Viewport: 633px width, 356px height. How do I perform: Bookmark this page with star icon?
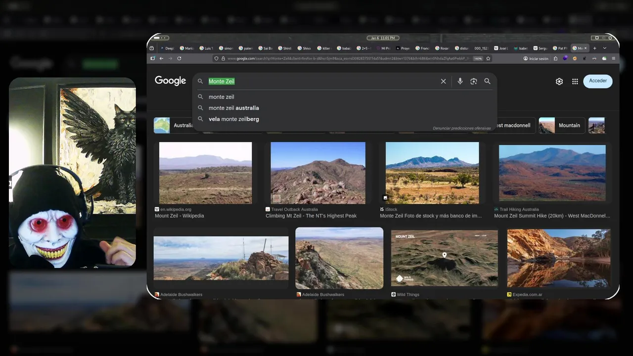click(488, 58)
